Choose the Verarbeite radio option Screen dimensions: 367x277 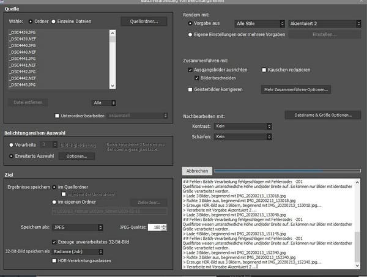point(11,145)
